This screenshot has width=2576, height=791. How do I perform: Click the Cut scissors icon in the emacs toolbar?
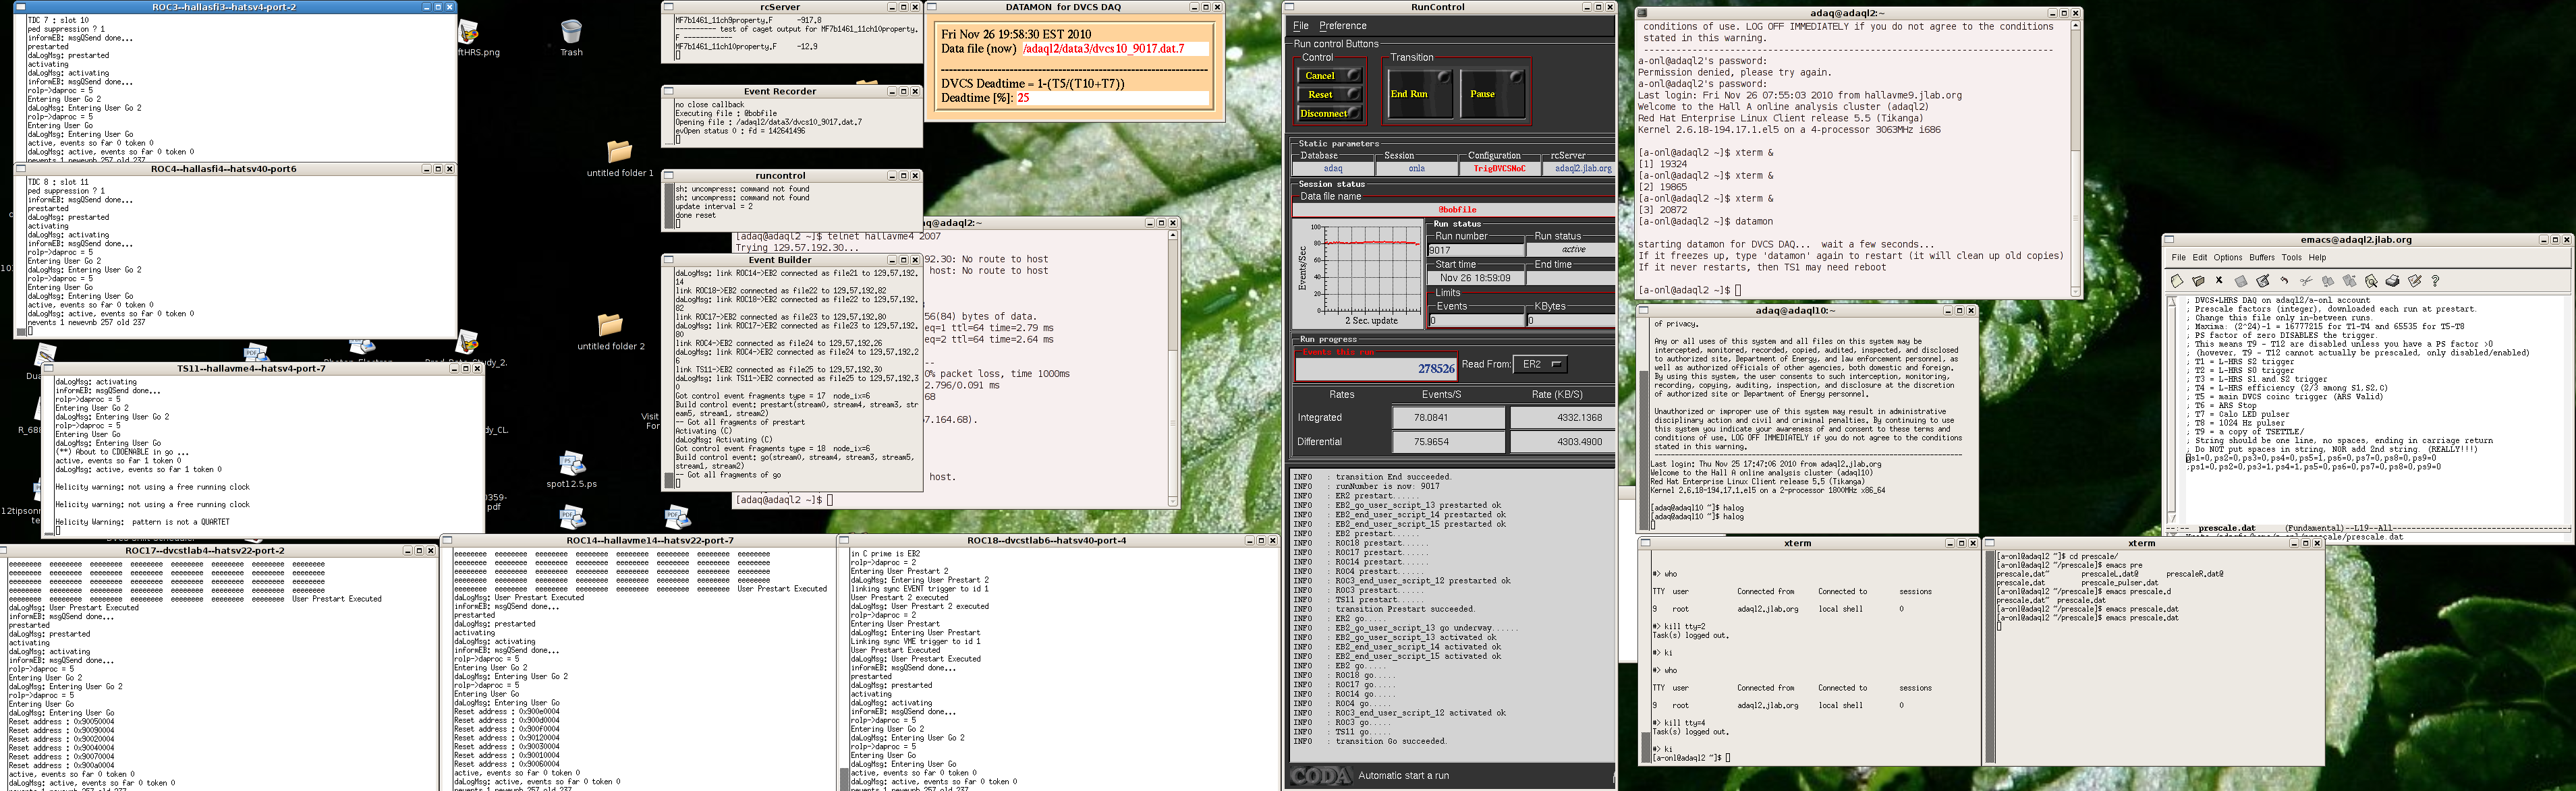pos(2306,281)
